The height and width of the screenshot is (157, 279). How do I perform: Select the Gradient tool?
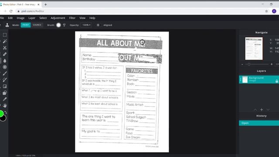pyautogui.click(x=5, y=86)
